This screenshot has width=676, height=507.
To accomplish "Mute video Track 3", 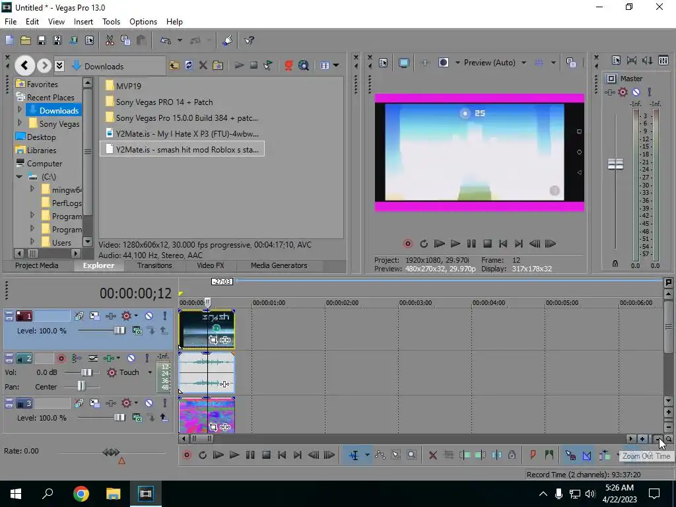I will (149, 403).
